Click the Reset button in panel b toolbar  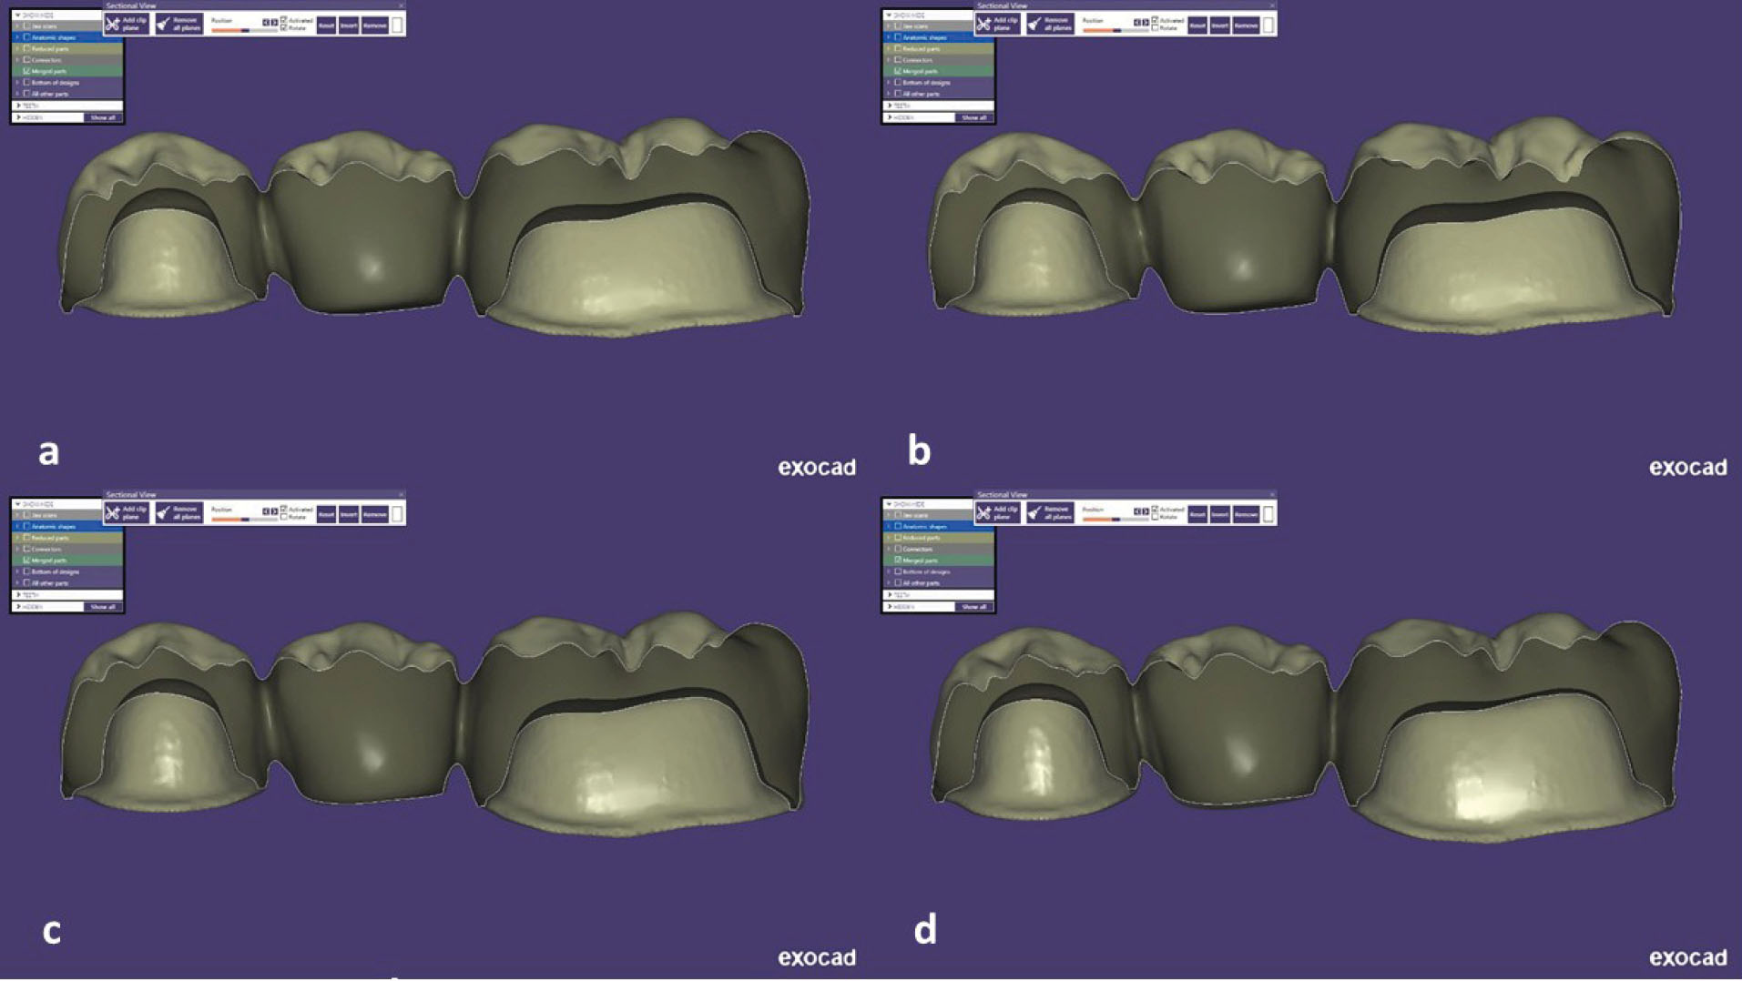coord(1197,25)
